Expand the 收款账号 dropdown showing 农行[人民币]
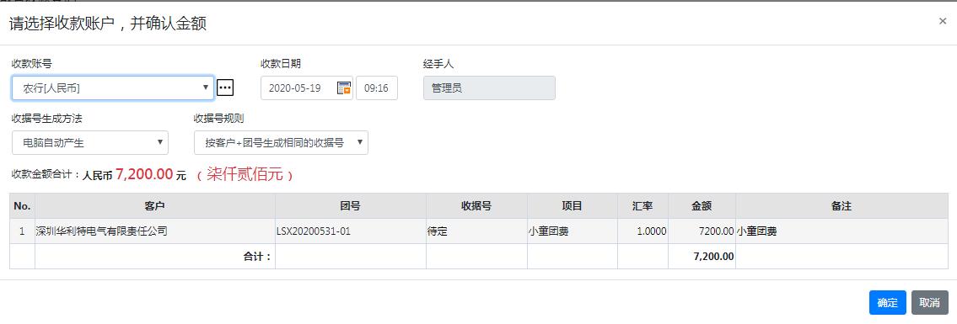 coord(113,88)
